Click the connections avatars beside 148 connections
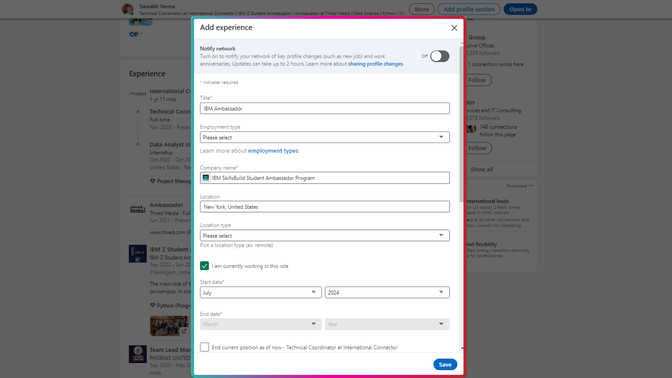 point(472,129)
